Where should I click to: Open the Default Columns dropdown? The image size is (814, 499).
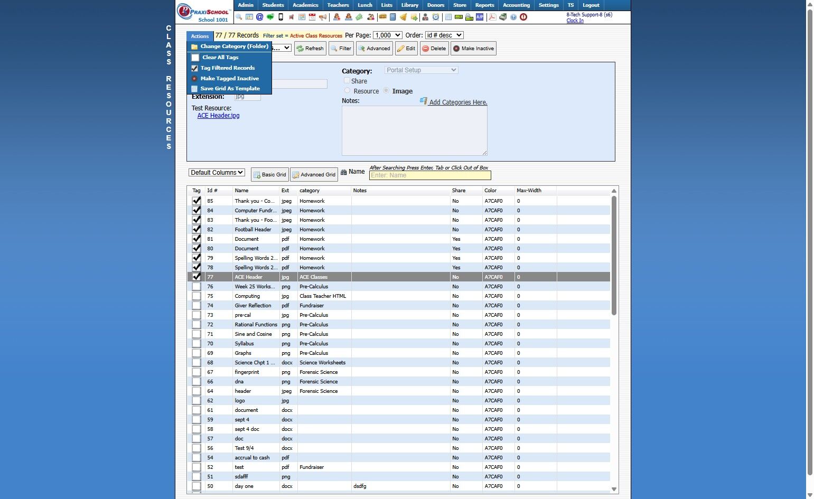pos(217,173)
